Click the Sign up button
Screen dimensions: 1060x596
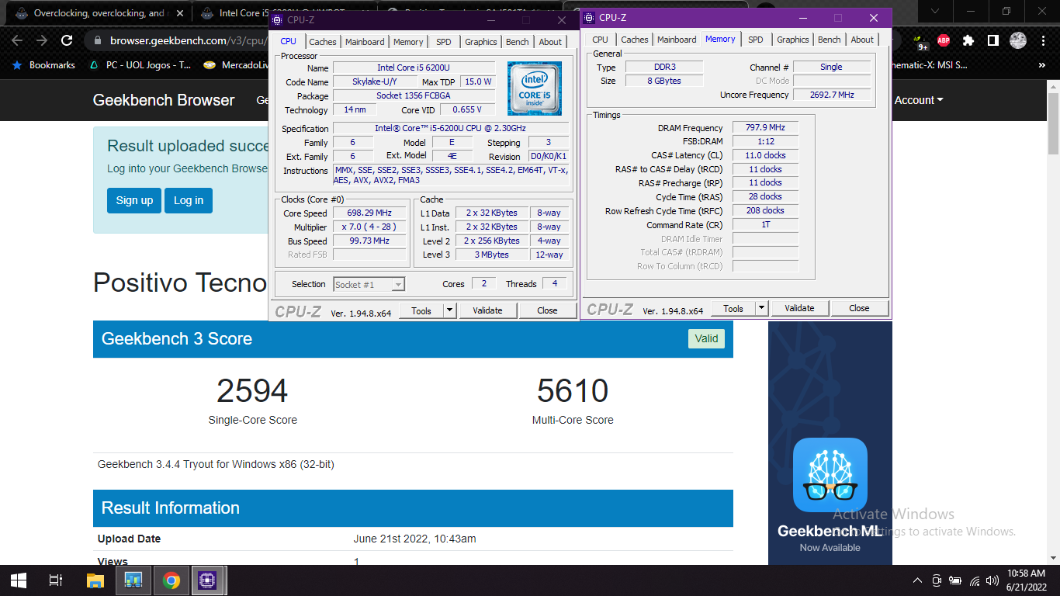coord(134,200)
